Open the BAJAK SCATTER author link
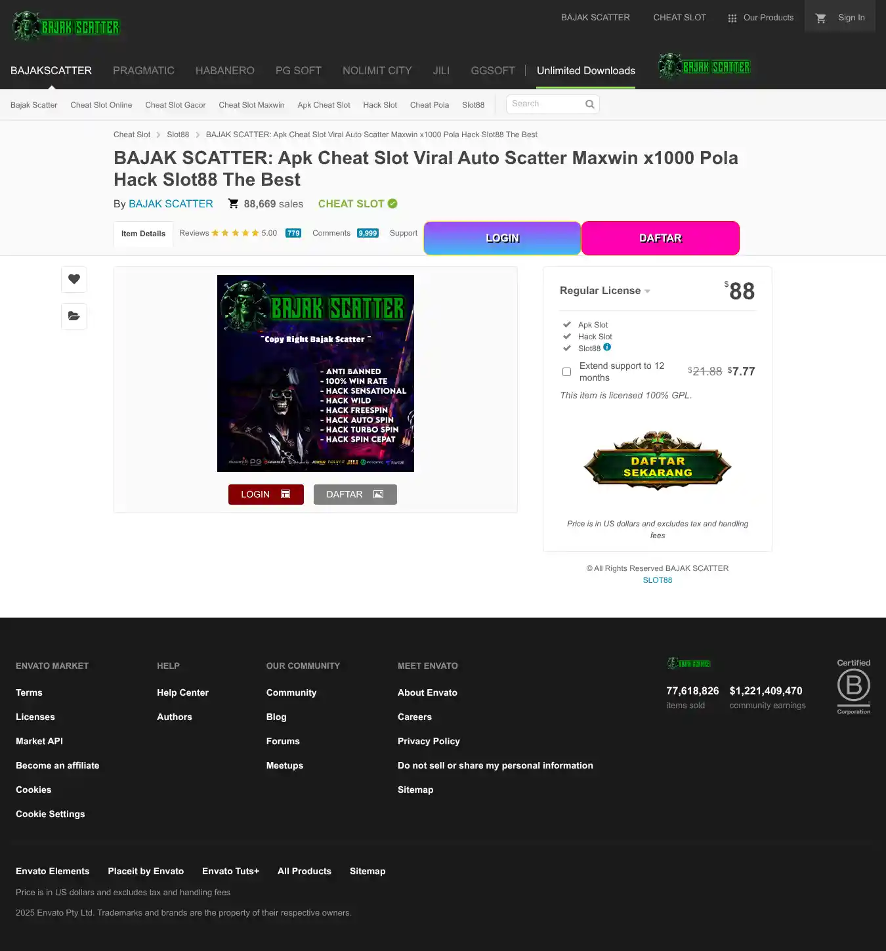Viewport: 886px width, 951px height. point(171,204)
